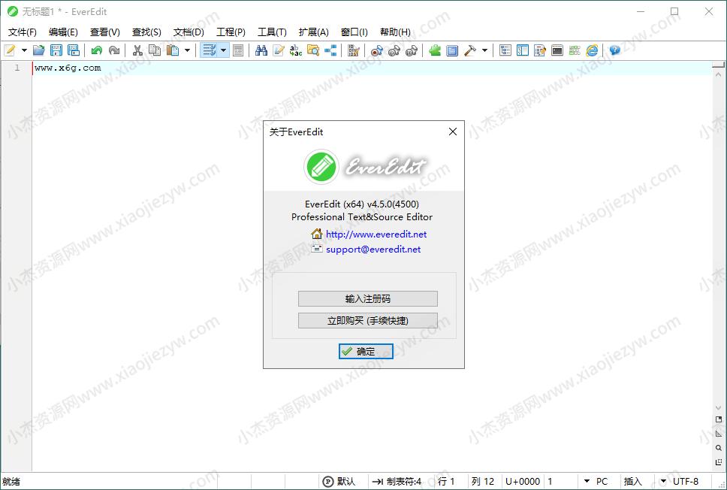The height and width of the screenshot is (490, 727).
Task: Click the document list with arrow icon
Action: pos(540,50)
